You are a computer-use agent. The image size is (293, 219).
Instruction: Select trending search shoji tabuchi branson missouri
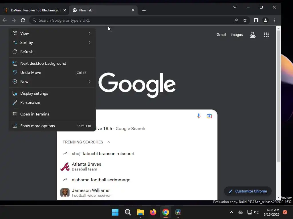(137, 154)
